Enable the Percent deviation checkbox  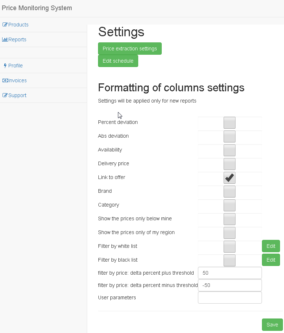[229, 123]
